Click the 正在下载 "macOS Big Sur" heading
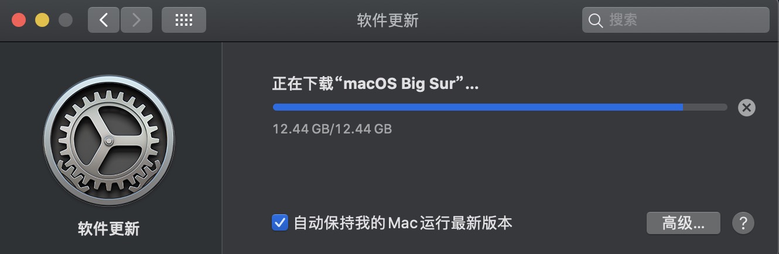This screenshot has height=254, width=779. (375, 84)
